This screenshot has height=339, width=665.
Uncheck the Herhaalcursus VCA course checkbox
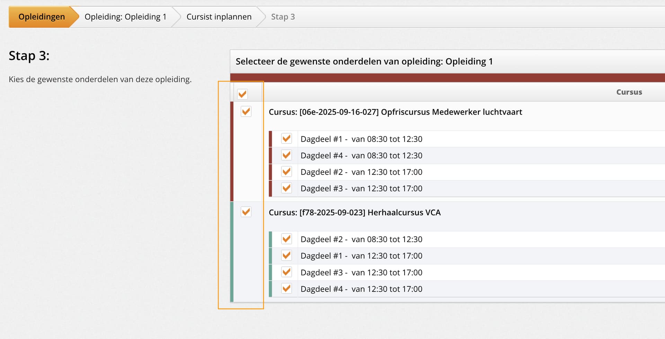(246, 212)
